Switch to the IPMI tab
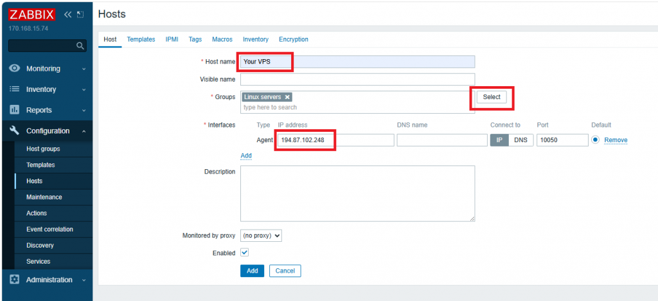Screen dimensions: 658x301 [172, 39]
